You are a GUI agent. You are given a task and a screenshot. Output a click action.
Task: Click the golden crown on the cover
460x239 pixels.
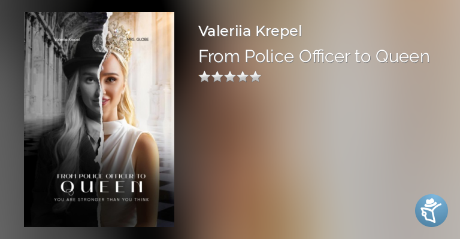click(x=120, y=41)
